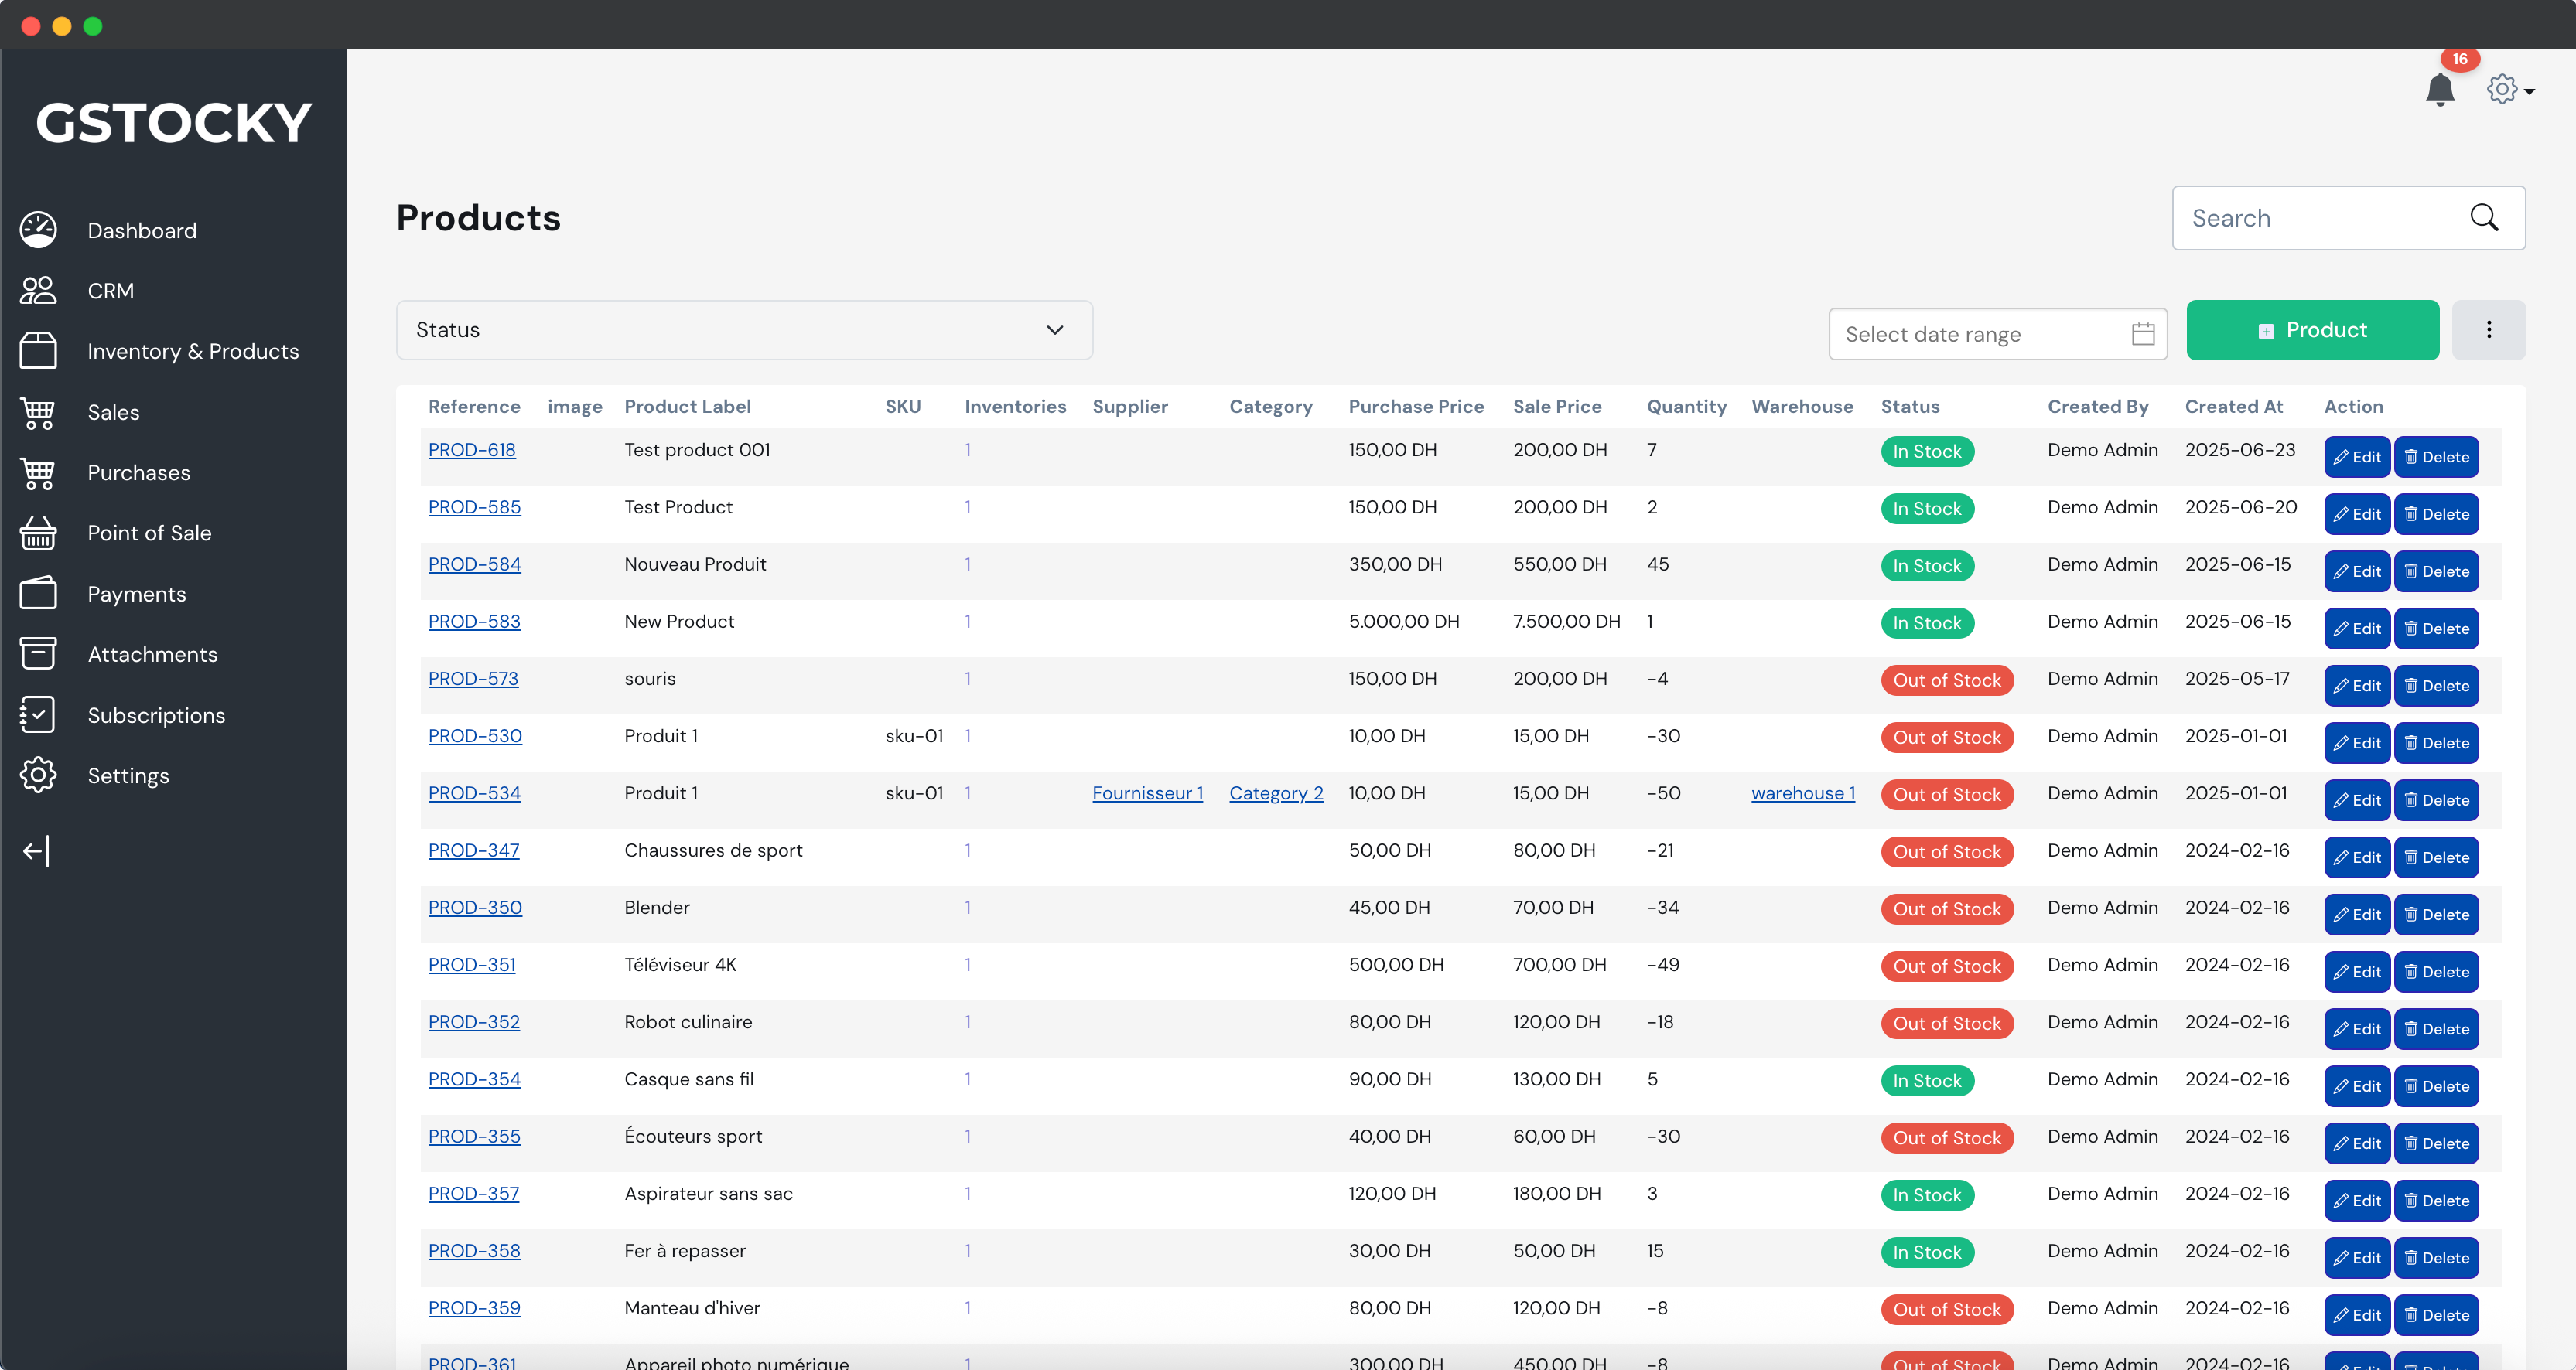This screenshot has width=2576, height=1370.
Task: Open the calendar icon in date range field
Action: tap(2143, 334)
